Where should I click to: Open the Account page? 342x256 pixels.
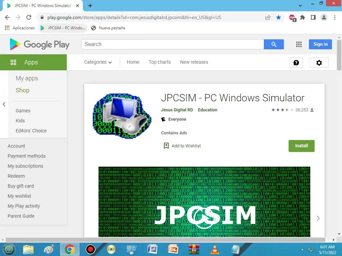[16, 146]
